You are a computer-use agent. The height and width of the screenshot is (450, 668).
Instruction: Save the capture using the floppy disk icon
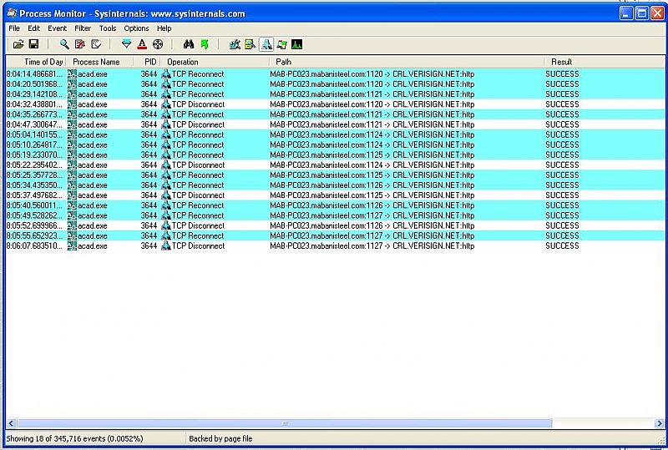(33, 44)
